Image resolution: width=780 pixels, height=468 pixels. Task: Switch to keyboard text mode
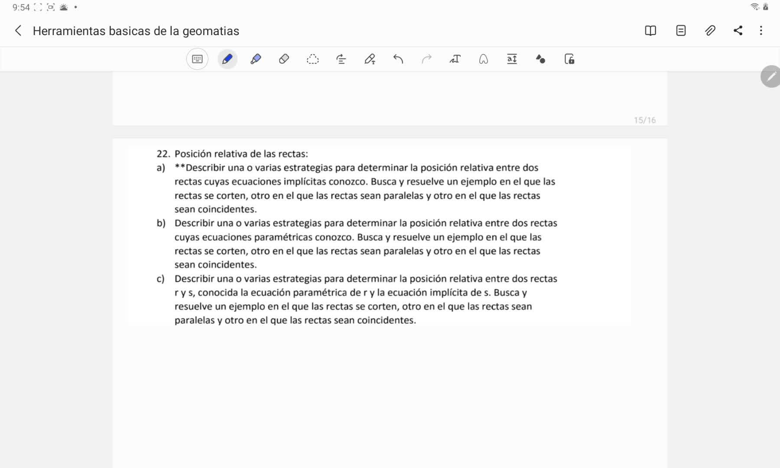(197, 59)
